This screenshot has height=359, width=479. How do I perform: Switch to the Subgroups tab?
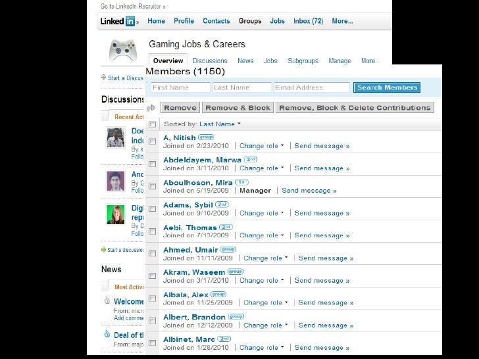(303, 60)
